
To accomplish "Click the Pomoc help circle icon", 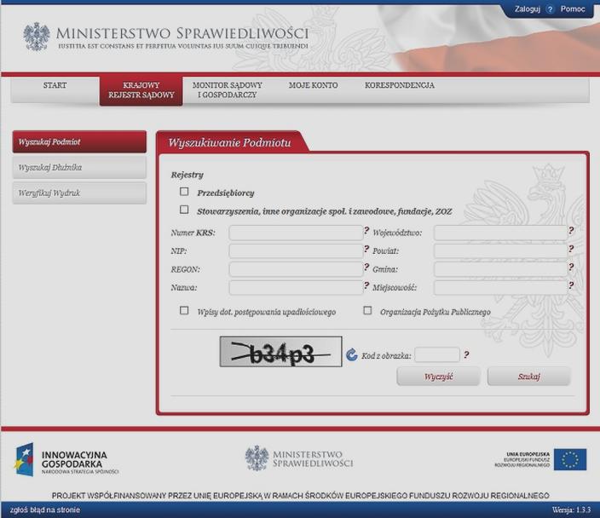I will coord(551,9).
